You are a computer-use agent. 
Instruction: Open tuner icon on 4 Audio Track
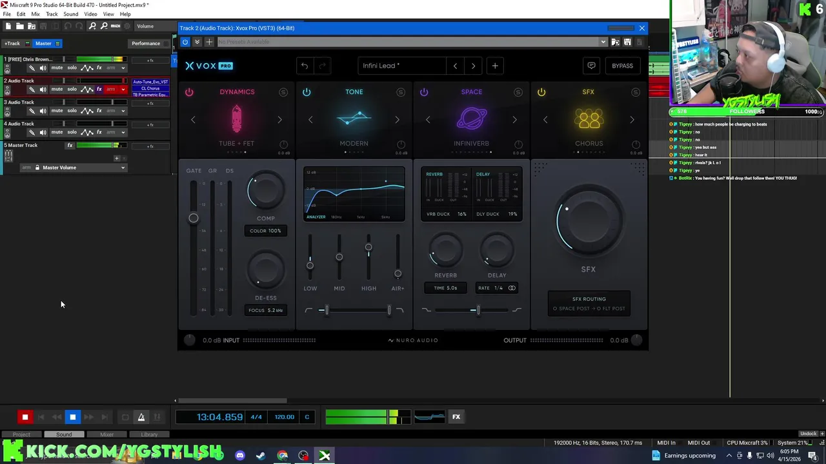click(x=32, y=132)
